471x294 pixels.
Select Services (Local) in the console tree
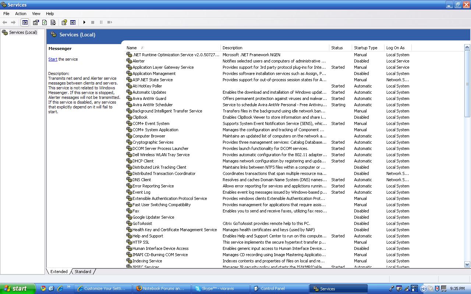click(23, 32)
